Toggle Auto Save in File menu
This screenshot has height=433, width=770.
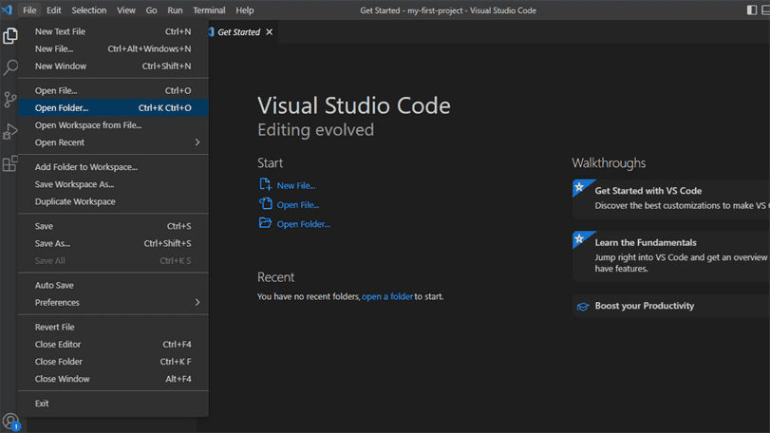[113, 285]
